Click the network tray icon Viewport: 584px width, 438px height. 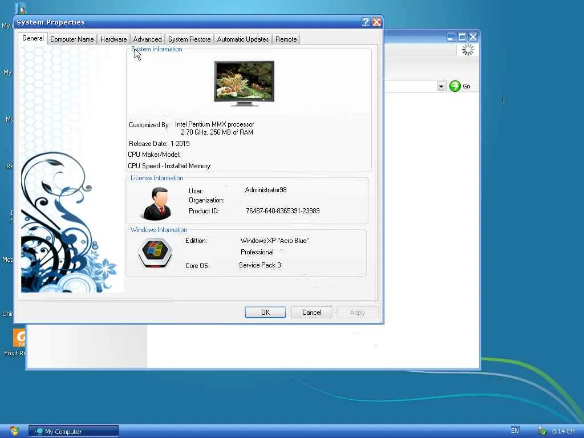coord(542,431)
